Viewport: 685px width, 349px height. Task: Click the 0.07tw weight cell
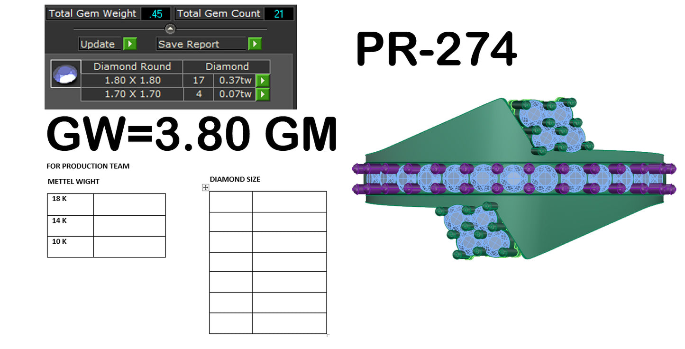tap(235, 94)
